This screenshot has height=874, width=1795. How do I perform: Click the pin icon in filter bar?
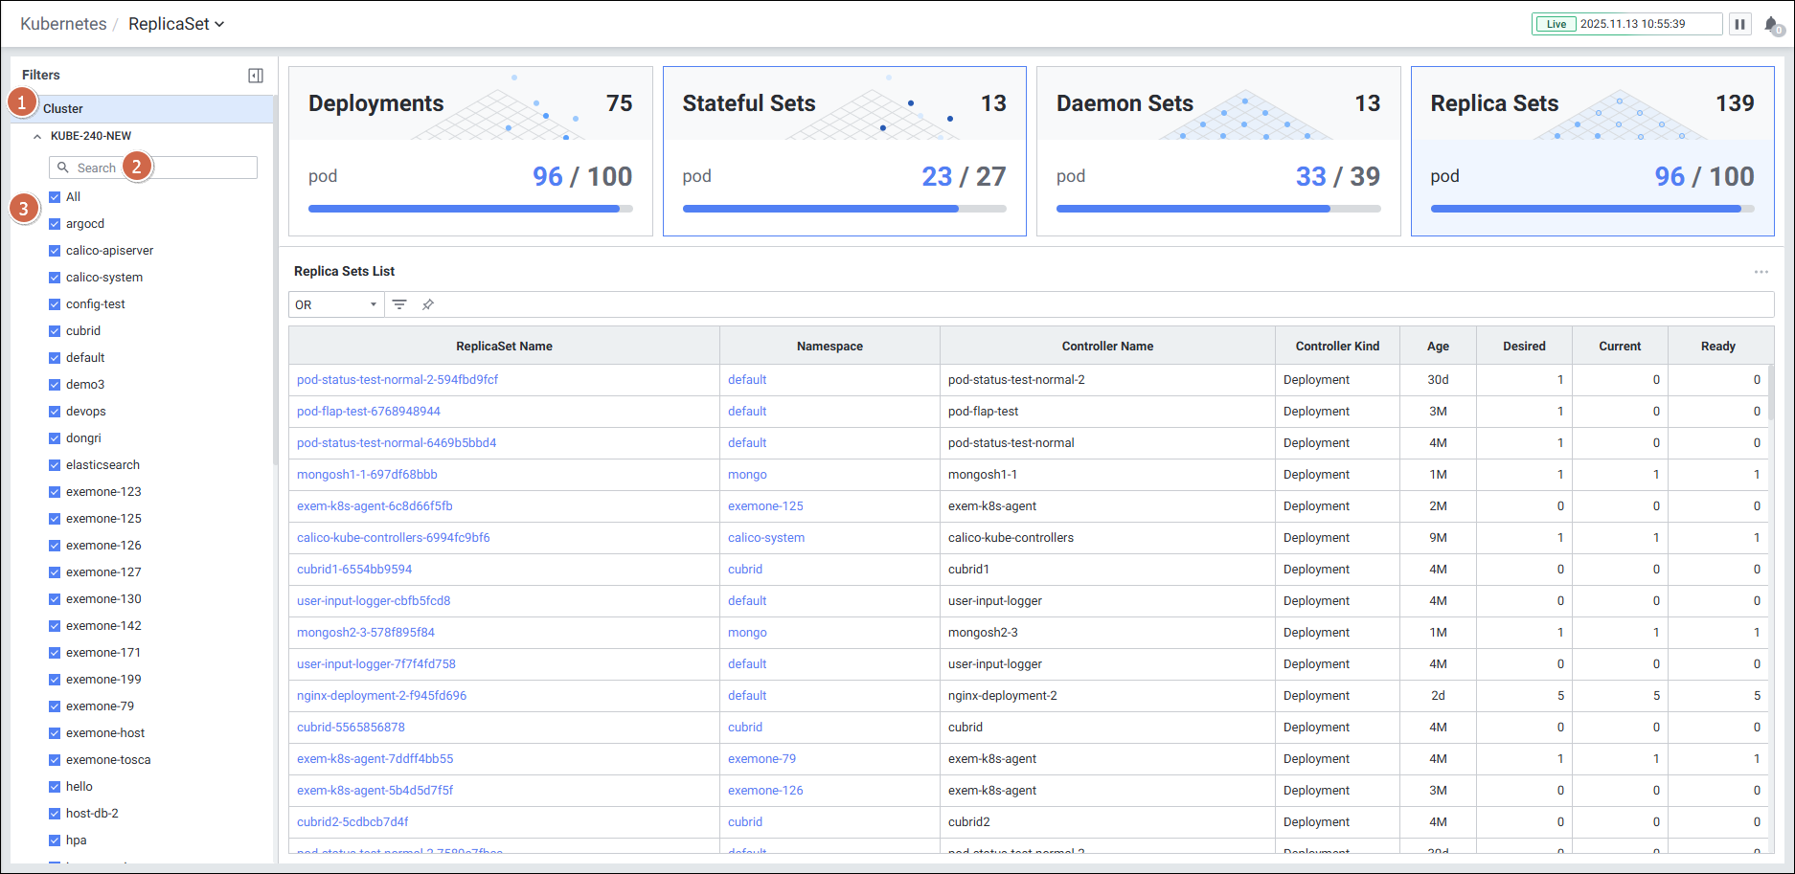428,304
